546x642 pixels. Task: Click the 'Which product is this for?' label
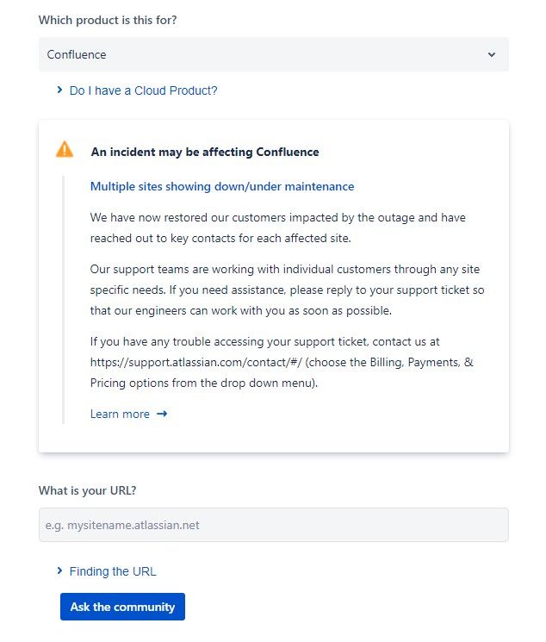pyautogui.click(x=108, y=20)
